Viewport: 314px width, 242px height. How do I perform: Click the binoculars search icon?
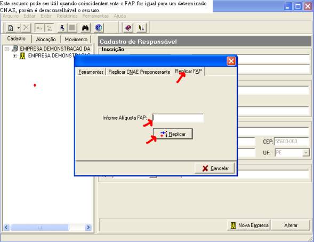(85, 28)
